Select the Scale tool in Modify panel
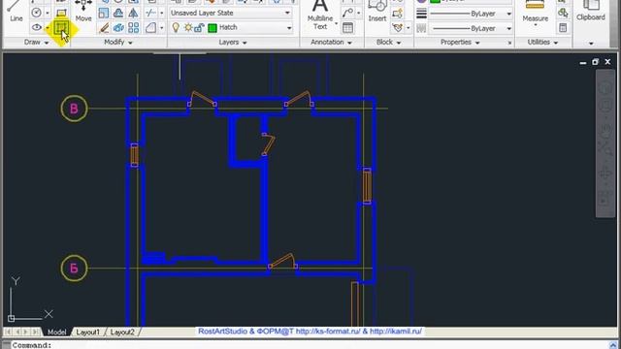The image size is (621, 349). [104, 13]
